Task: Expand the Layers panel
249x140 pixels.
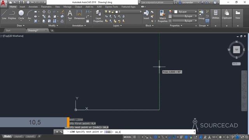Action: 117,26
